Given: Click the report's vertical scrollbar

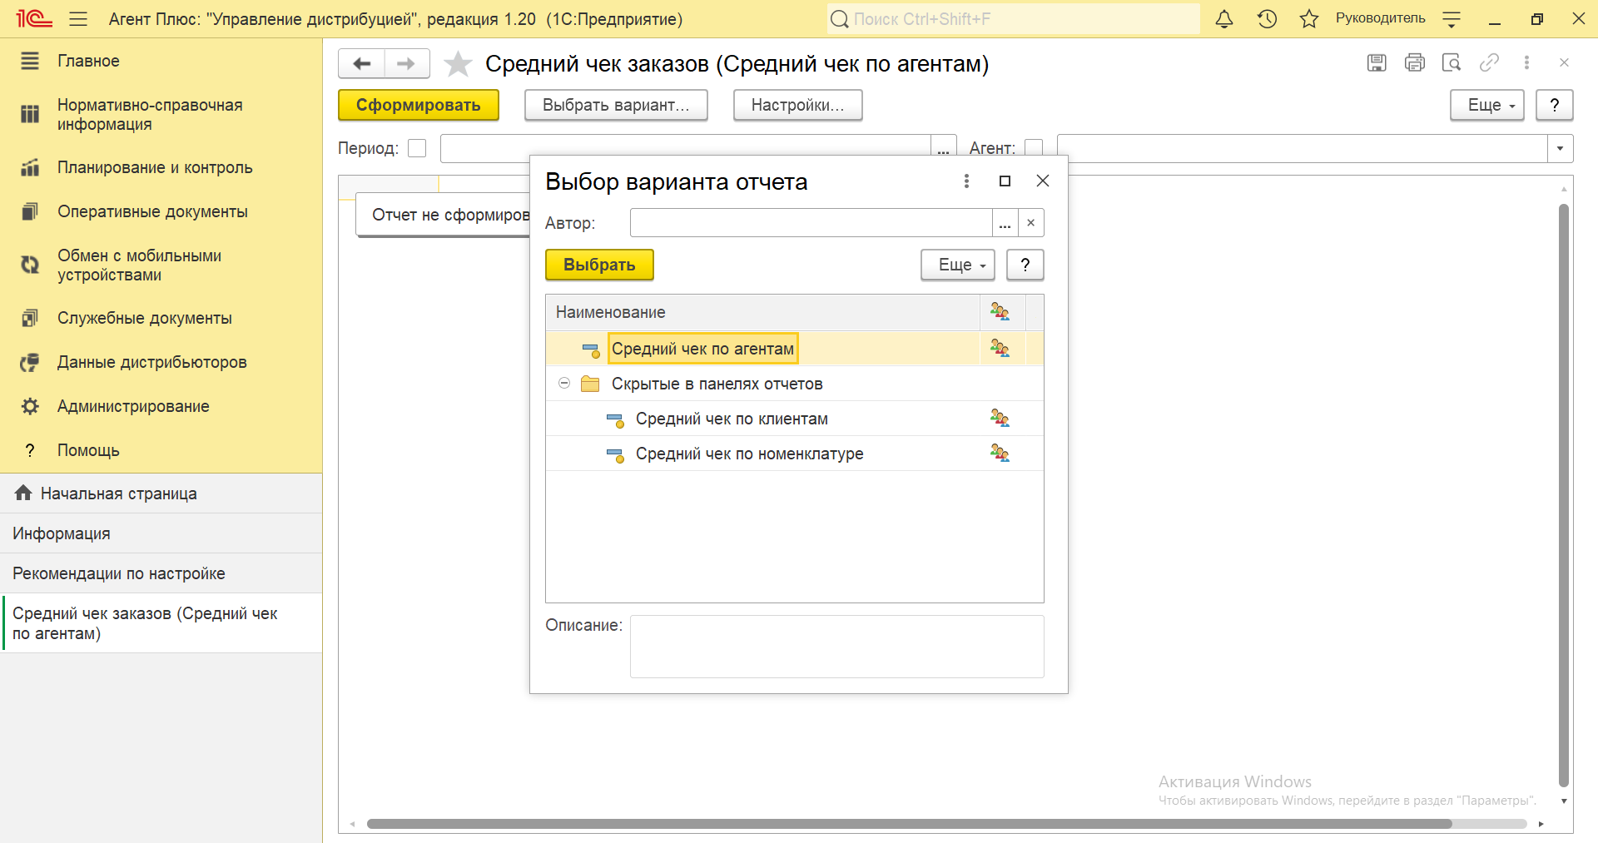Looking at the screenshot, I should pos(1564,495).
